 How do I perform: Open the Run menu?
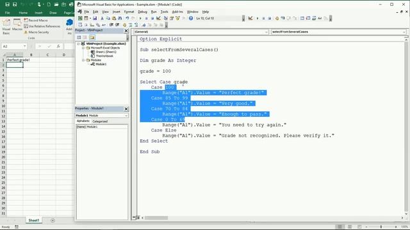pos(154,11)
